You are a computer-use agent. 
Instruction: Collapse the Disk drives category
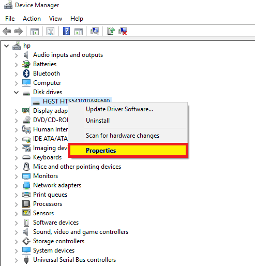click(17, 92)
